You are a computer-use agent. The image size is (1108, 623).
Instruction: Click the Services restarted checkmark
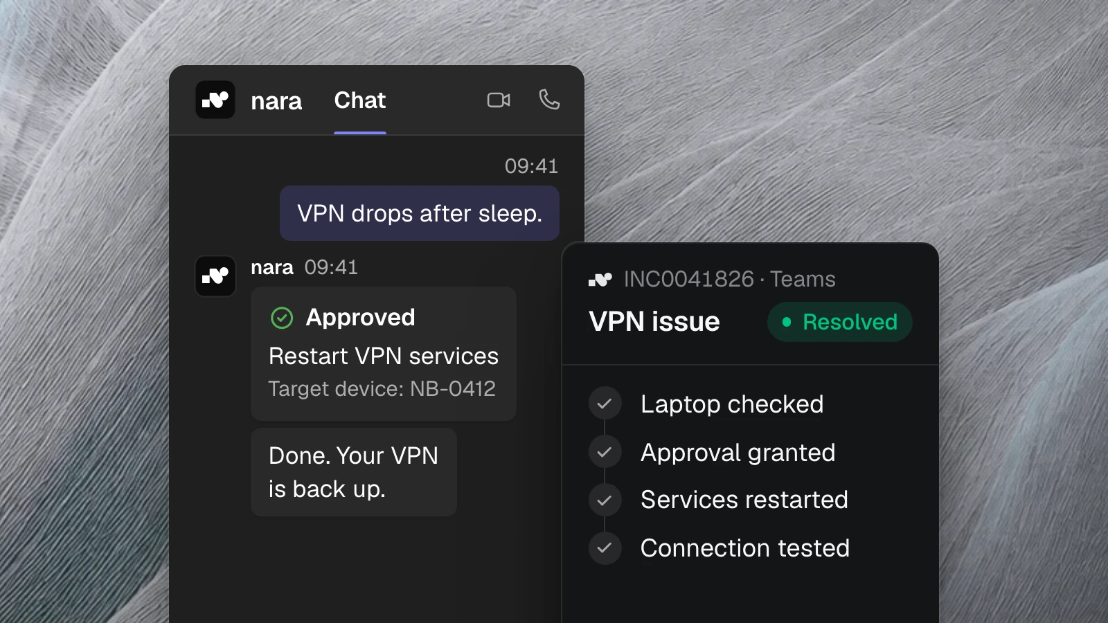(x=605, y=500)
